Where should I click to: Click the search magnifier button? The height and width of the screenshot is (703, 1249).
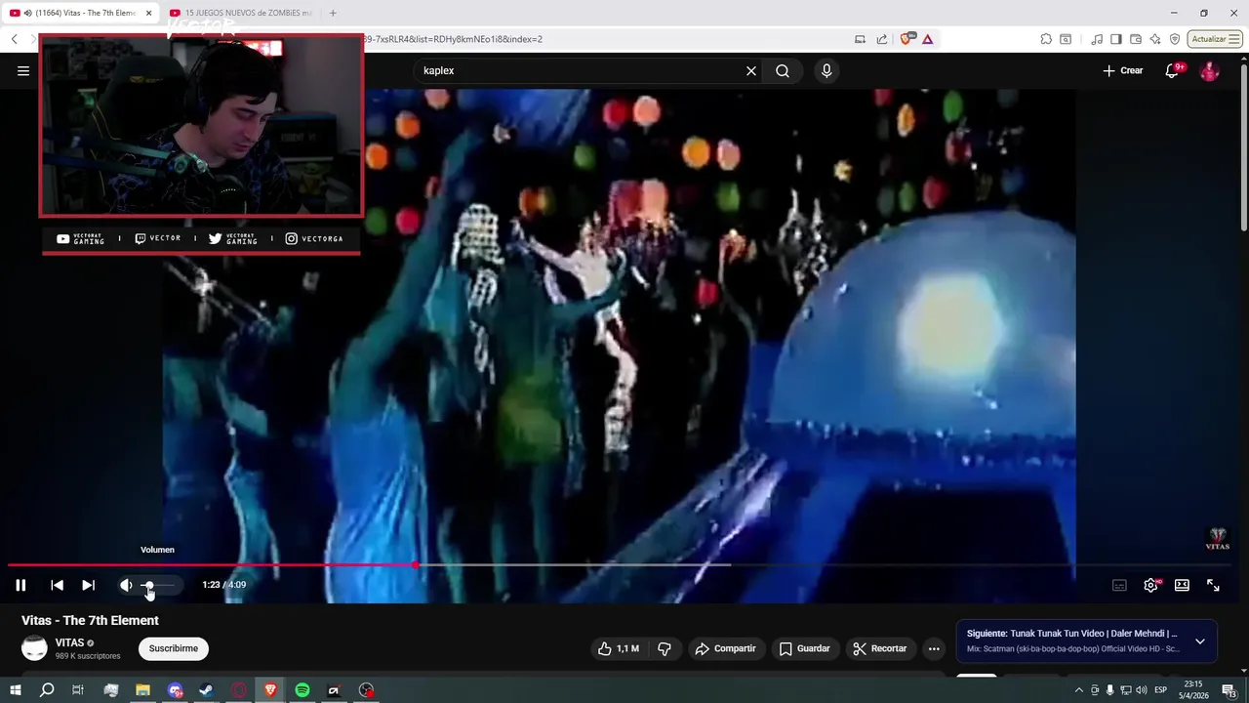[x=783, y=70]
